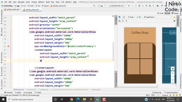The width and height of the screenshot is (182, 102).
Task: Open Project Structure icon in main toolbar
Action: click(158, 6)
